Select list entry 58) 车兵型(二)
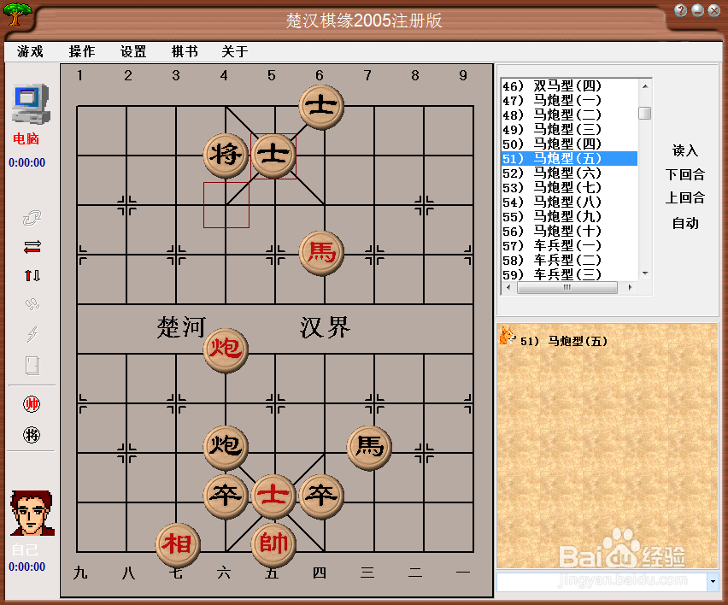Viewport: 728px width, 605px height. [x=569, y=260]
